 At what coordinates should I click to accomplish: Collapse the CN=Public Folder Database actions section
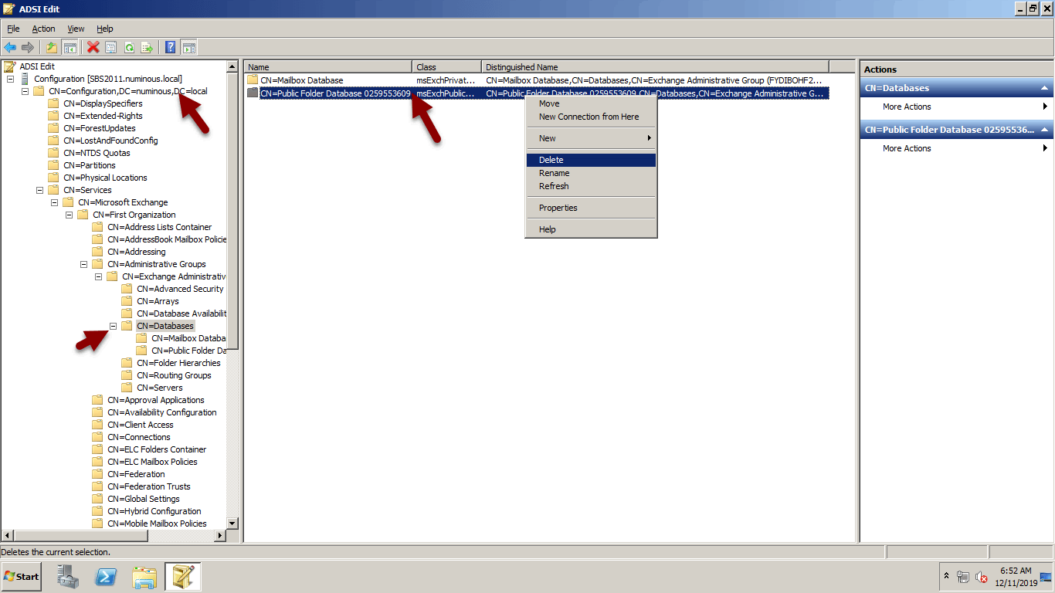point(1044,130)
